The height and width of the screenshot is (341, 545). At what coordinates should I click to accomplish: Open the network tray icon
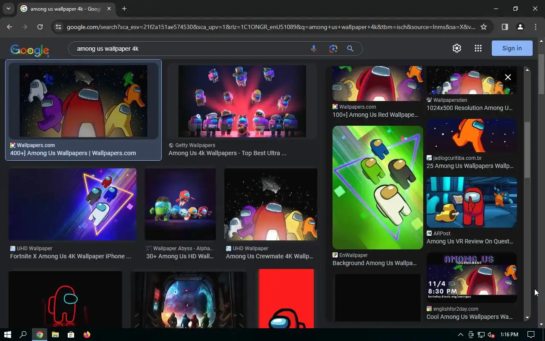point(481,335)
